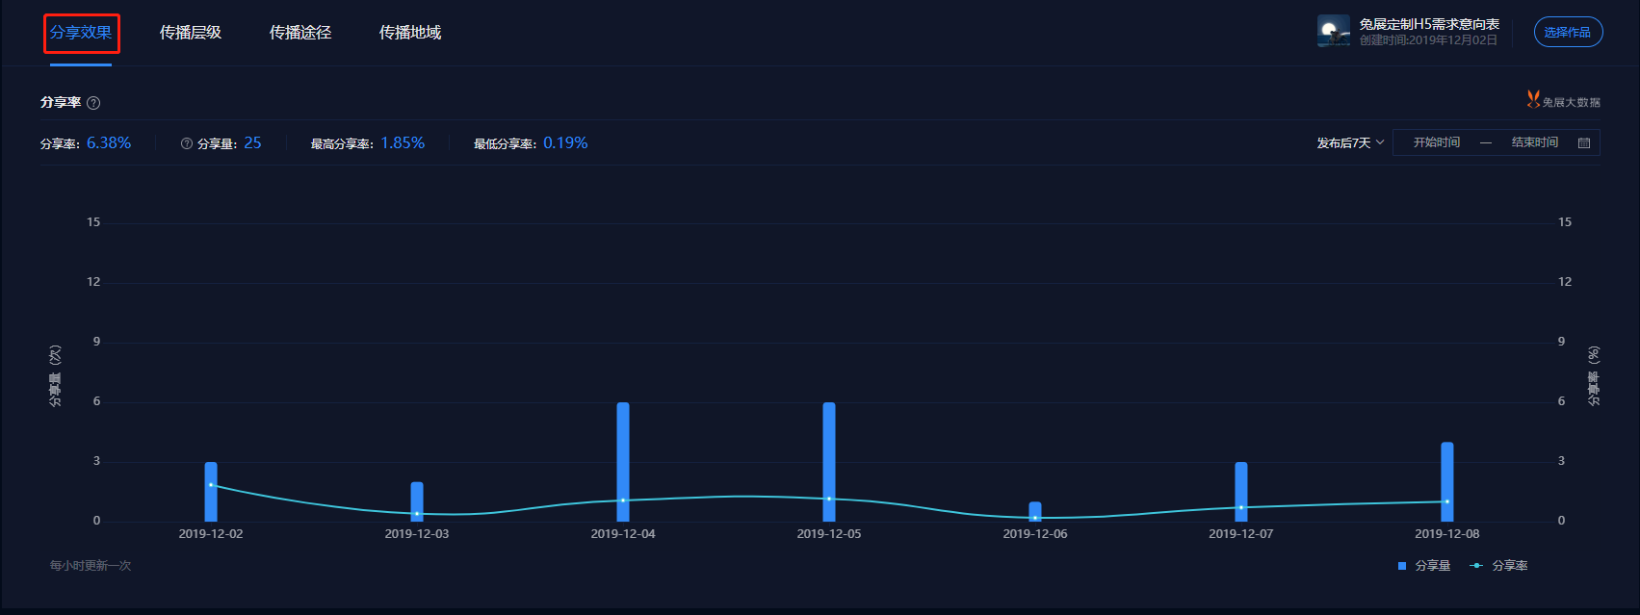Screen dimensions: 1640x615
Task: Toggle the 分享量 legend square
Action: point(1402,566)
